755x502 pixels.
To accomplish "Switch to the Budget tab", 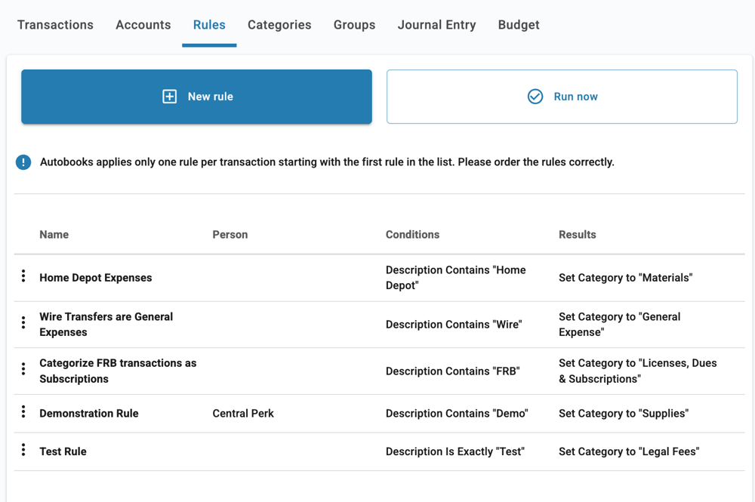I will (x=519, y=25).
